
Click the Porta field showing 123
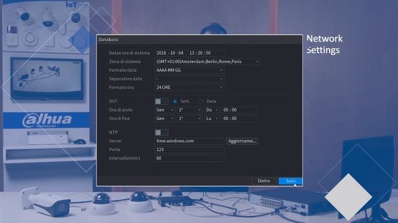point(189,149)
